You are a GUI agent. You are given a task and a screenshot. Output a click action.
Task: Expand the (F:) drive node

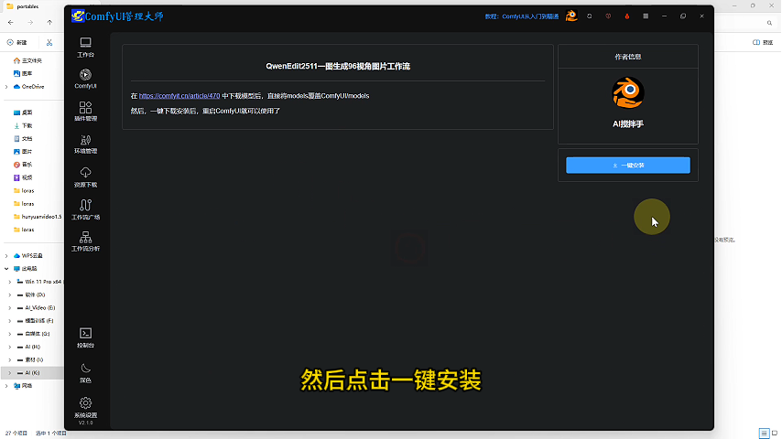coord(9,321)
